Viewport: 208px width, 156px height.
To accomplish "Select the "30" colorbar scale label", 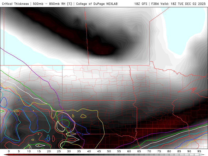I will 69,151.
